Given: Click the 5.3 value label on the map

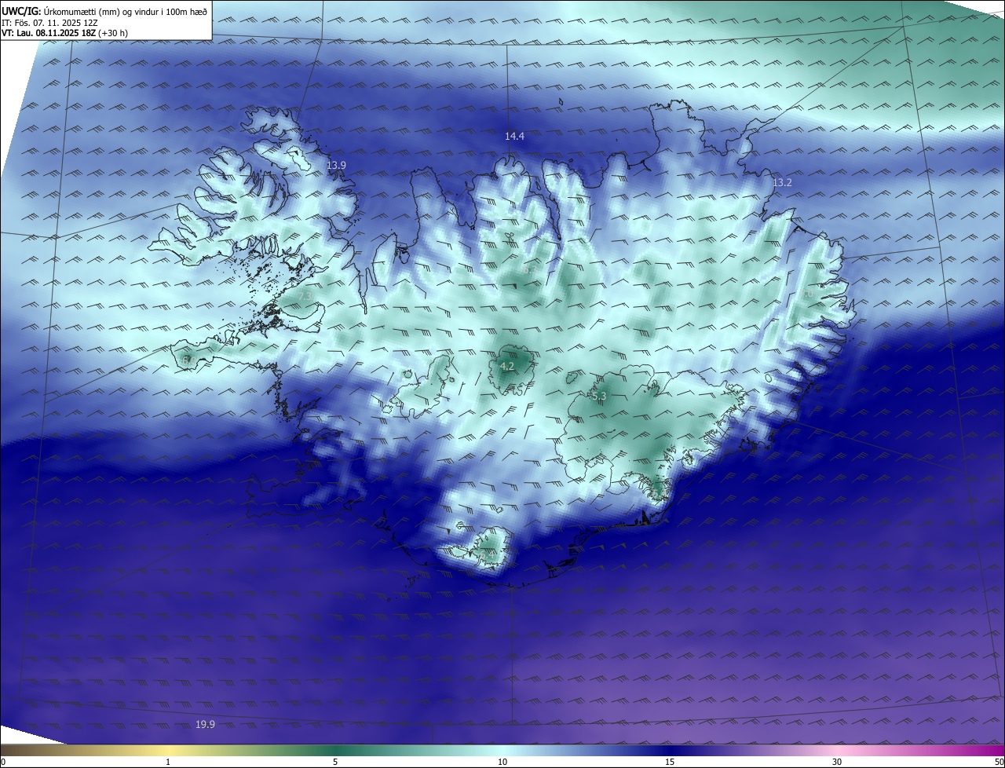Looking at the screenshot, I should [599, 397].
